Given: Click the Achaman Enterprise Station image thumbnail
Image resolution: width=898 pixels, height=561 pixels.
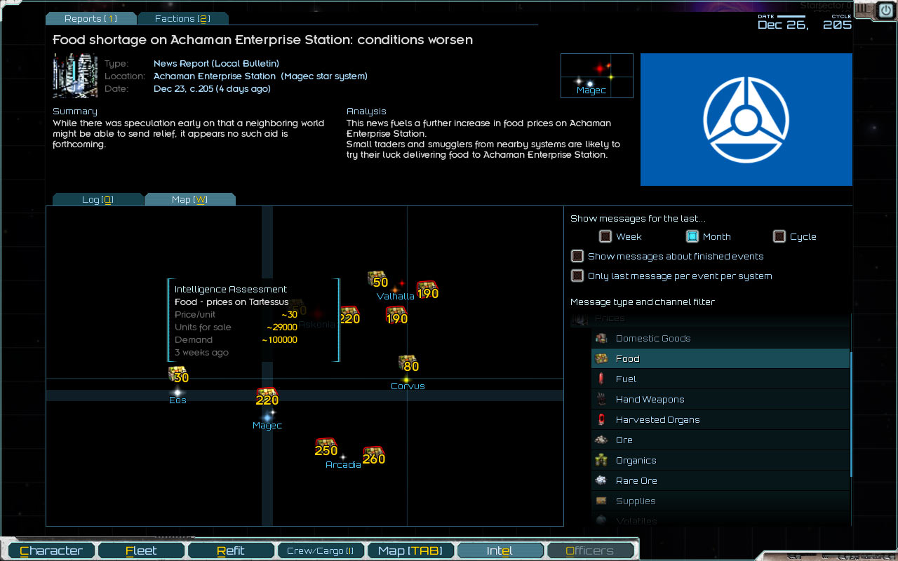Looking at the screenshot, I should click(x=75, y=76).
